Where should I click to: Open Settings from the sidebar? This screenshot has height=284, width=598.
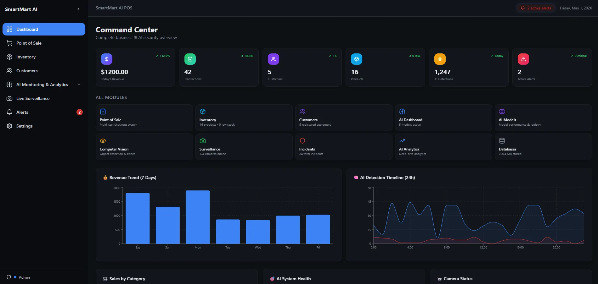[44, 126]
